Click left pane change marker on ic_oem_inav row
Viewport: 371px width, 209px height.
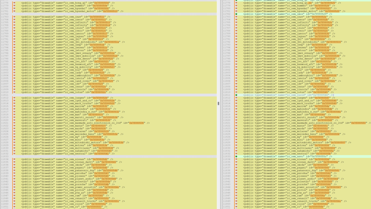(x=14, y=17)
